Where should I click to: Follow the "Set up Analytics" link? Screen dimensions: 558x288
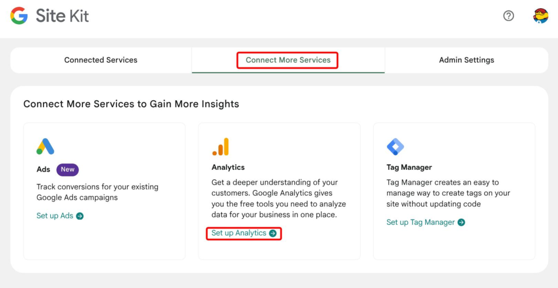pos(239,234)
